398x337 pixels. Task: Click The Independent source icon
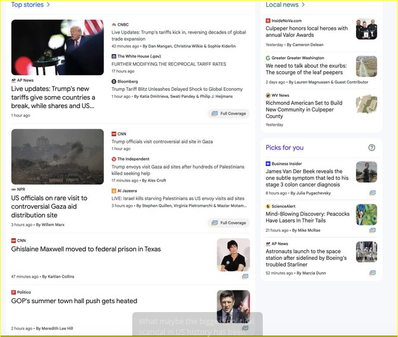point(114,159)
